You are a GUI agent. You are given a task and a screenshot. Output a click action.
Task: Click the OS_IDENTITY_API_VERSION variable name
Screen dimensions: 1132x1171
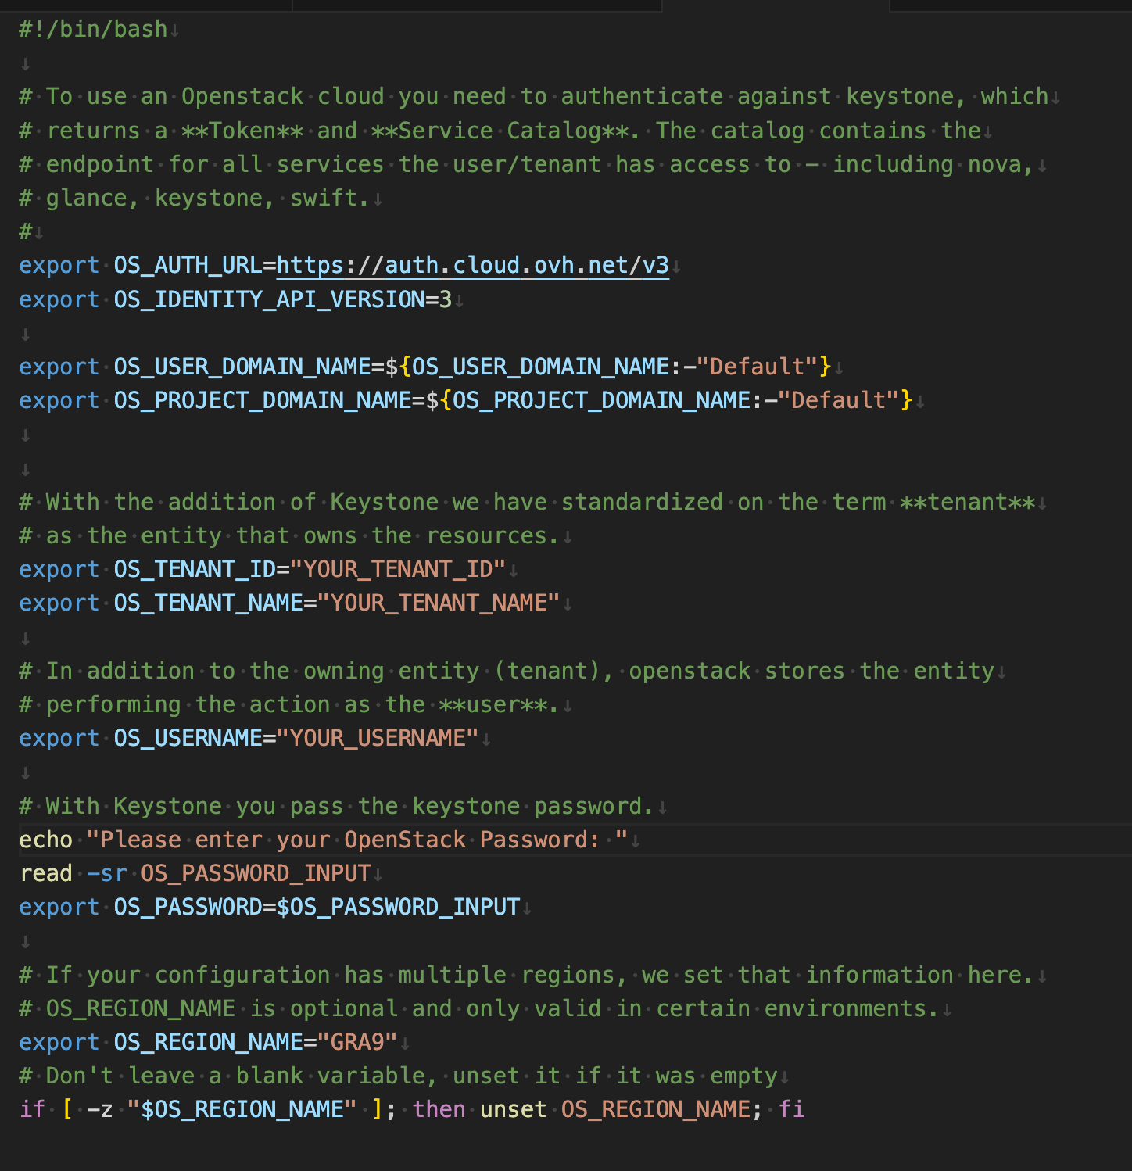pyautogui.click(x=270, y=299)
